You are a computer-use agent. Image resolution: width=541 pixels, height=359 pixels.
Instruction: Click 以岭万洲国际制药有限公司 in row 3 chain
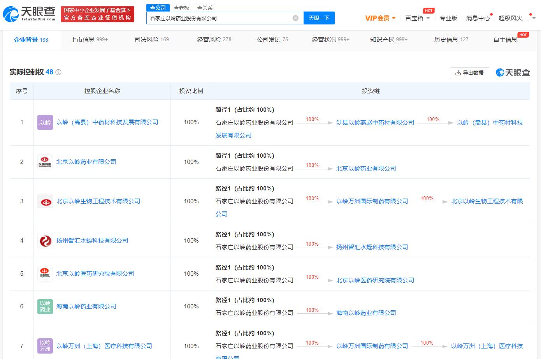372,201
